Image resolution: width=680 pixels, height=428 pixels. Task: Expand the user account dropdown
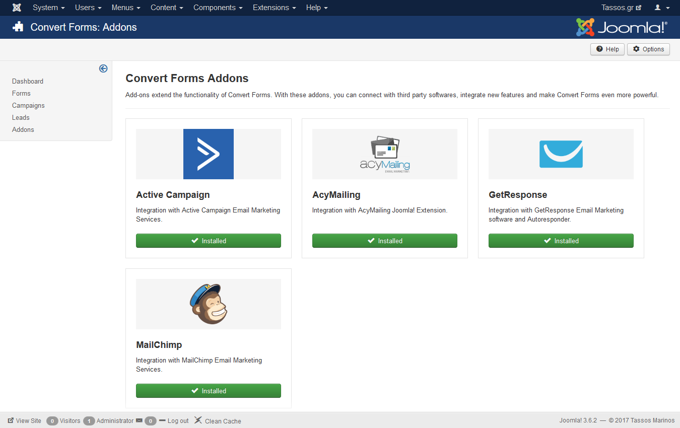click(662, 8)
